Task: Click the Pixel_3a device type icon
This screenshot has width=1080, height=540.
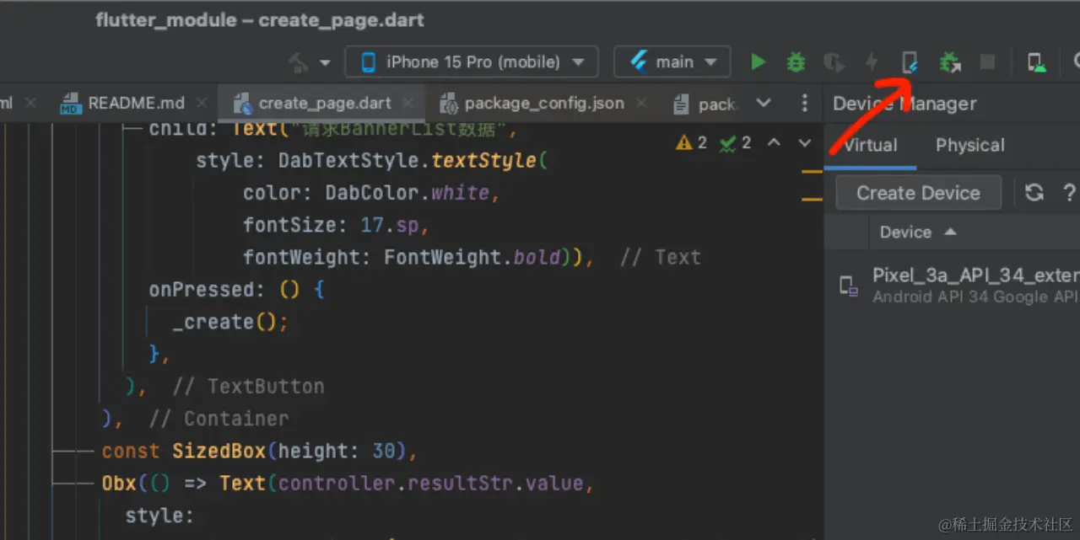Action: (848, 286)
